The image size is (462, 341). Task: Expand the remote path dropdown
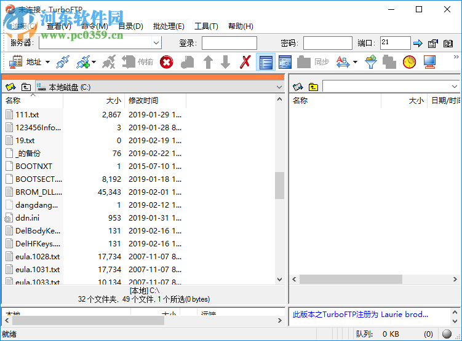pyautogui.click(x=455, y=87)
